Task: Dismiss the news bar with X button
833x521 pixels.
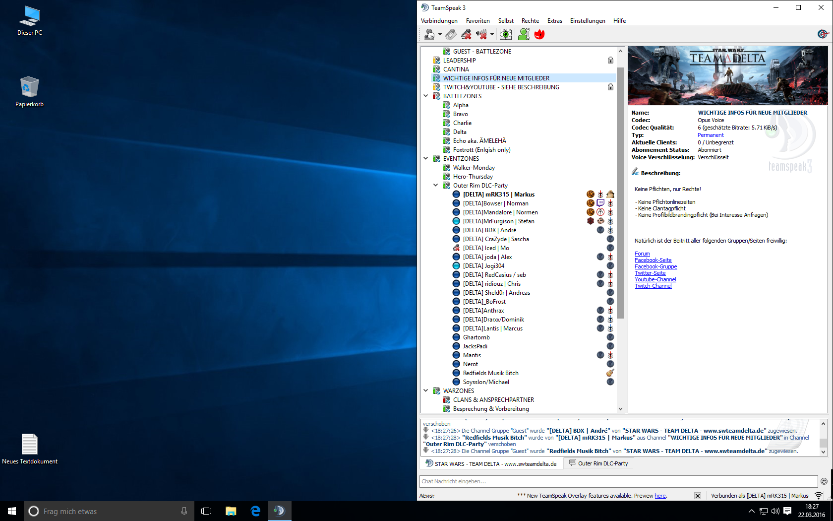Action: pos(697,496)
